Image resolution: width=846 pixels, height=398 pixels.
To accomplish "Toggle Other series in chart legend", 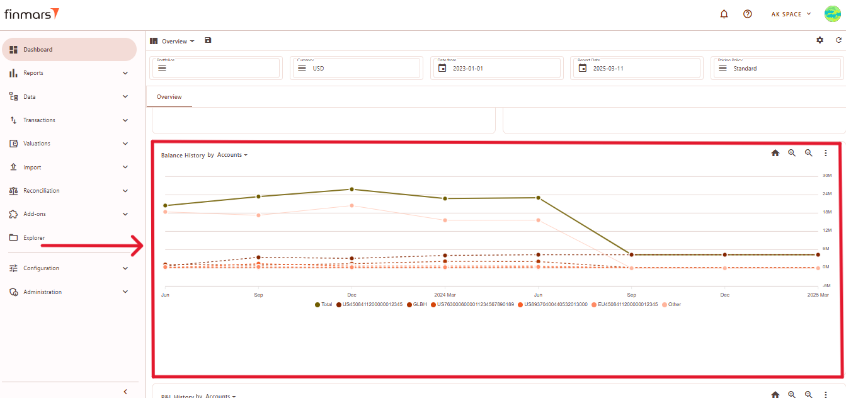I will [x=671, y=304].
